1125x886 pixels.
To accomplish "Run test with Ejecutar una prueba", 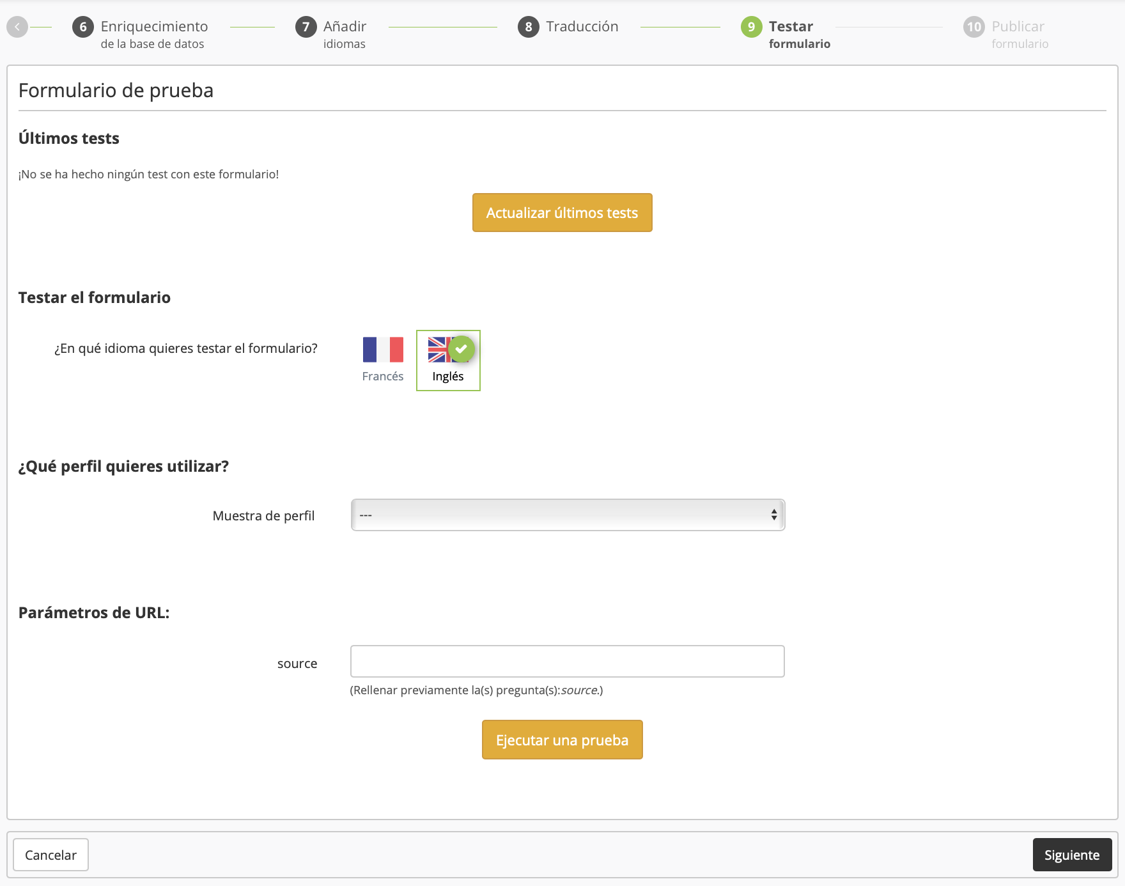I will (562, 740).
